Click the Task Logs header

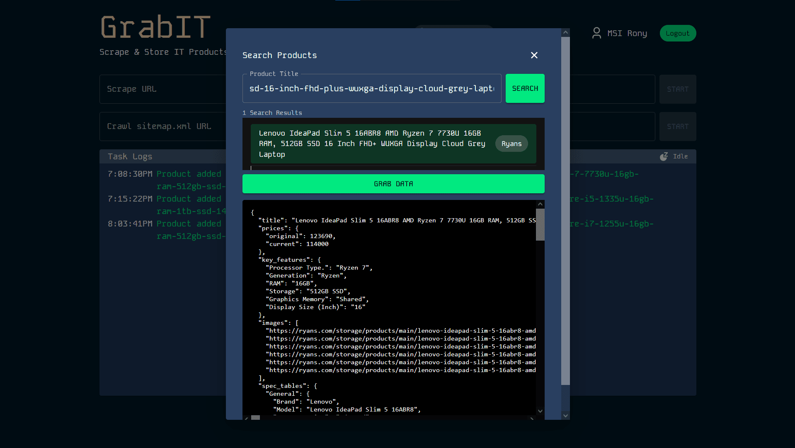(130, 156)
